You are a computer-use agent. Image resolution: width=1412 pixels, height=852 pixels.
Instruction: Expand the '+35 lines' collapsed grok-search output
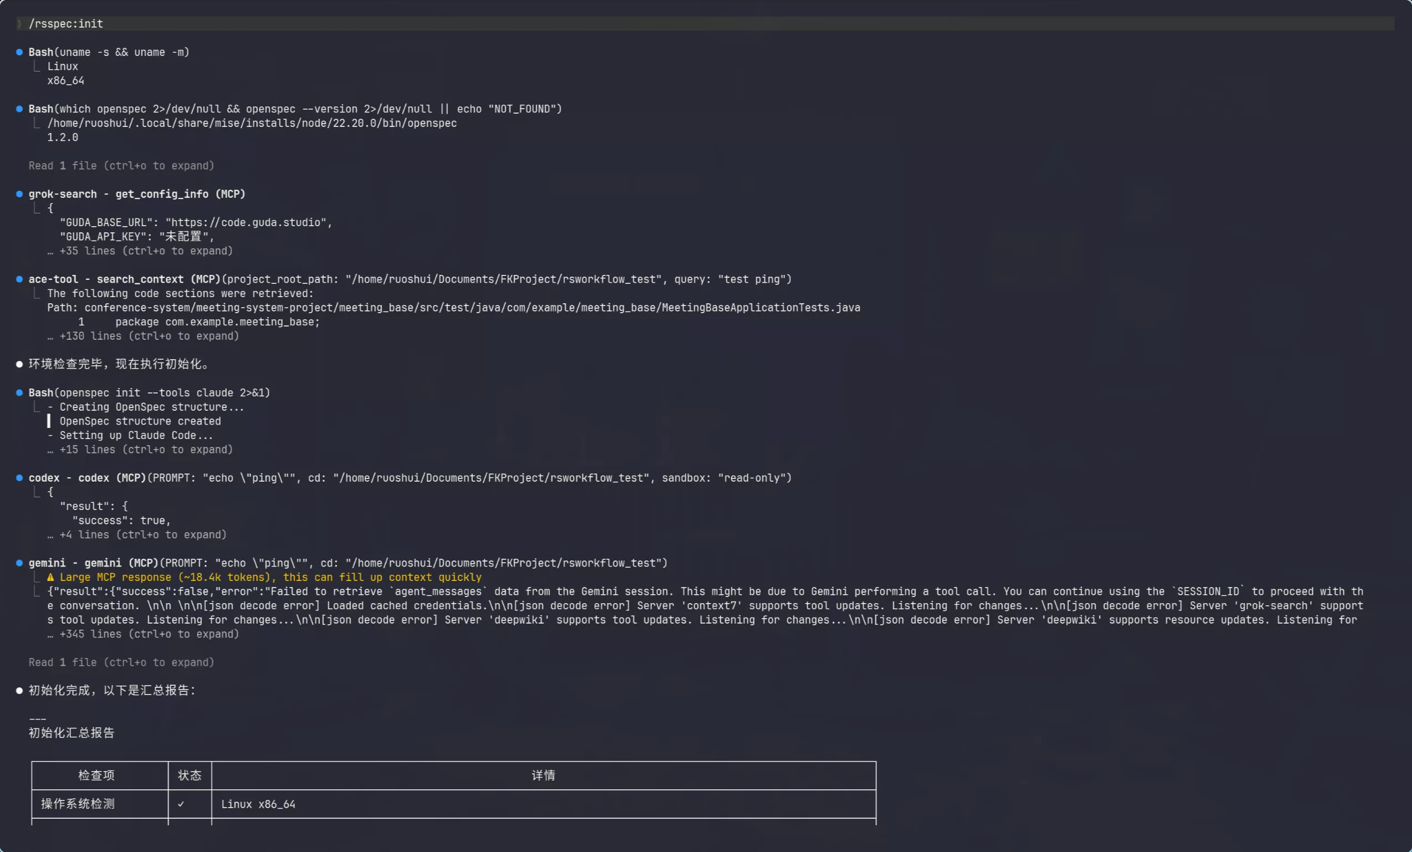pos(146,251)
